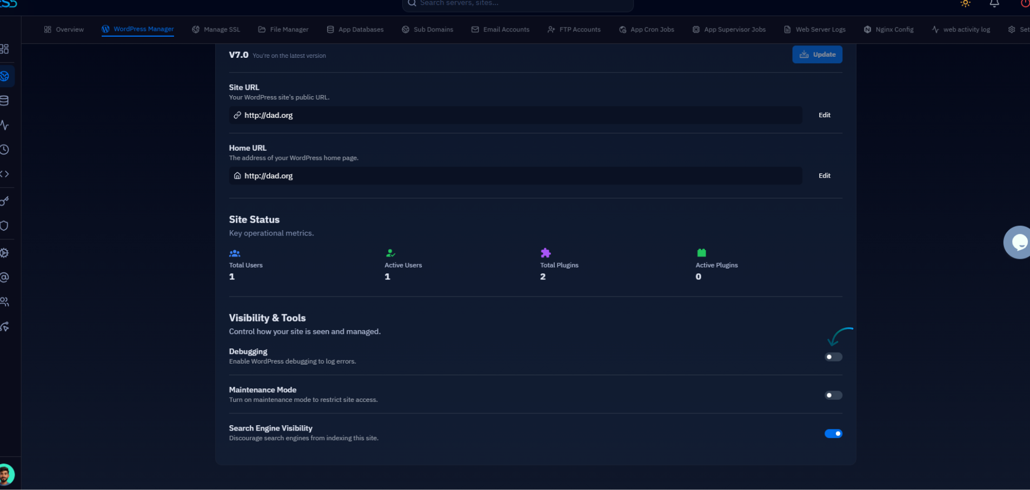The image size is (1030, 490).
Task: Edit the Home URL
Action: click(824, 176)
